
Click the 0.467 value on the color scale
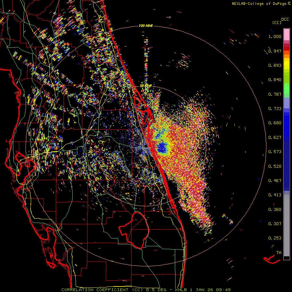[x=275, y=180]
